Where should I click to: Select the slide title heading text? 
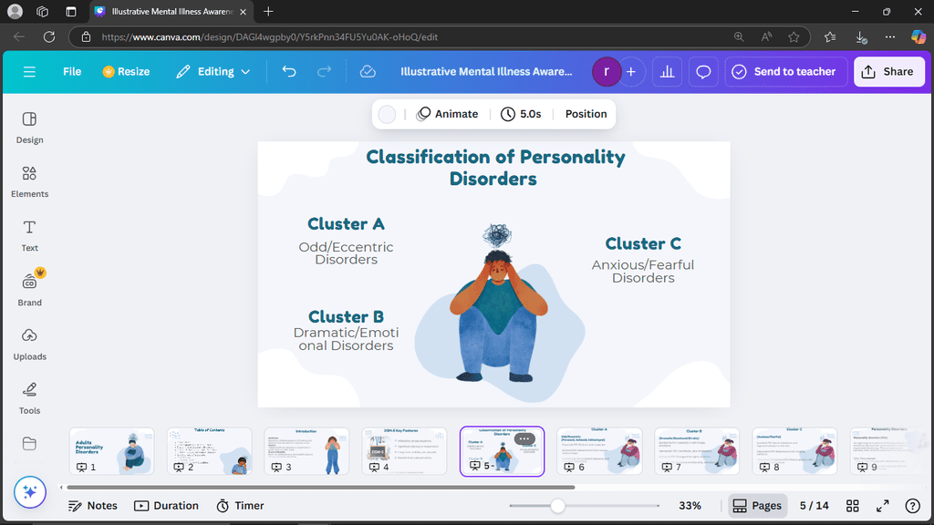[x=494, y=168]
